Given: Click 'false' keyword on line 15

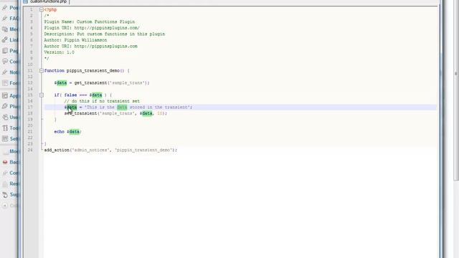Looking at the screenshot, I should coord(70,95).
